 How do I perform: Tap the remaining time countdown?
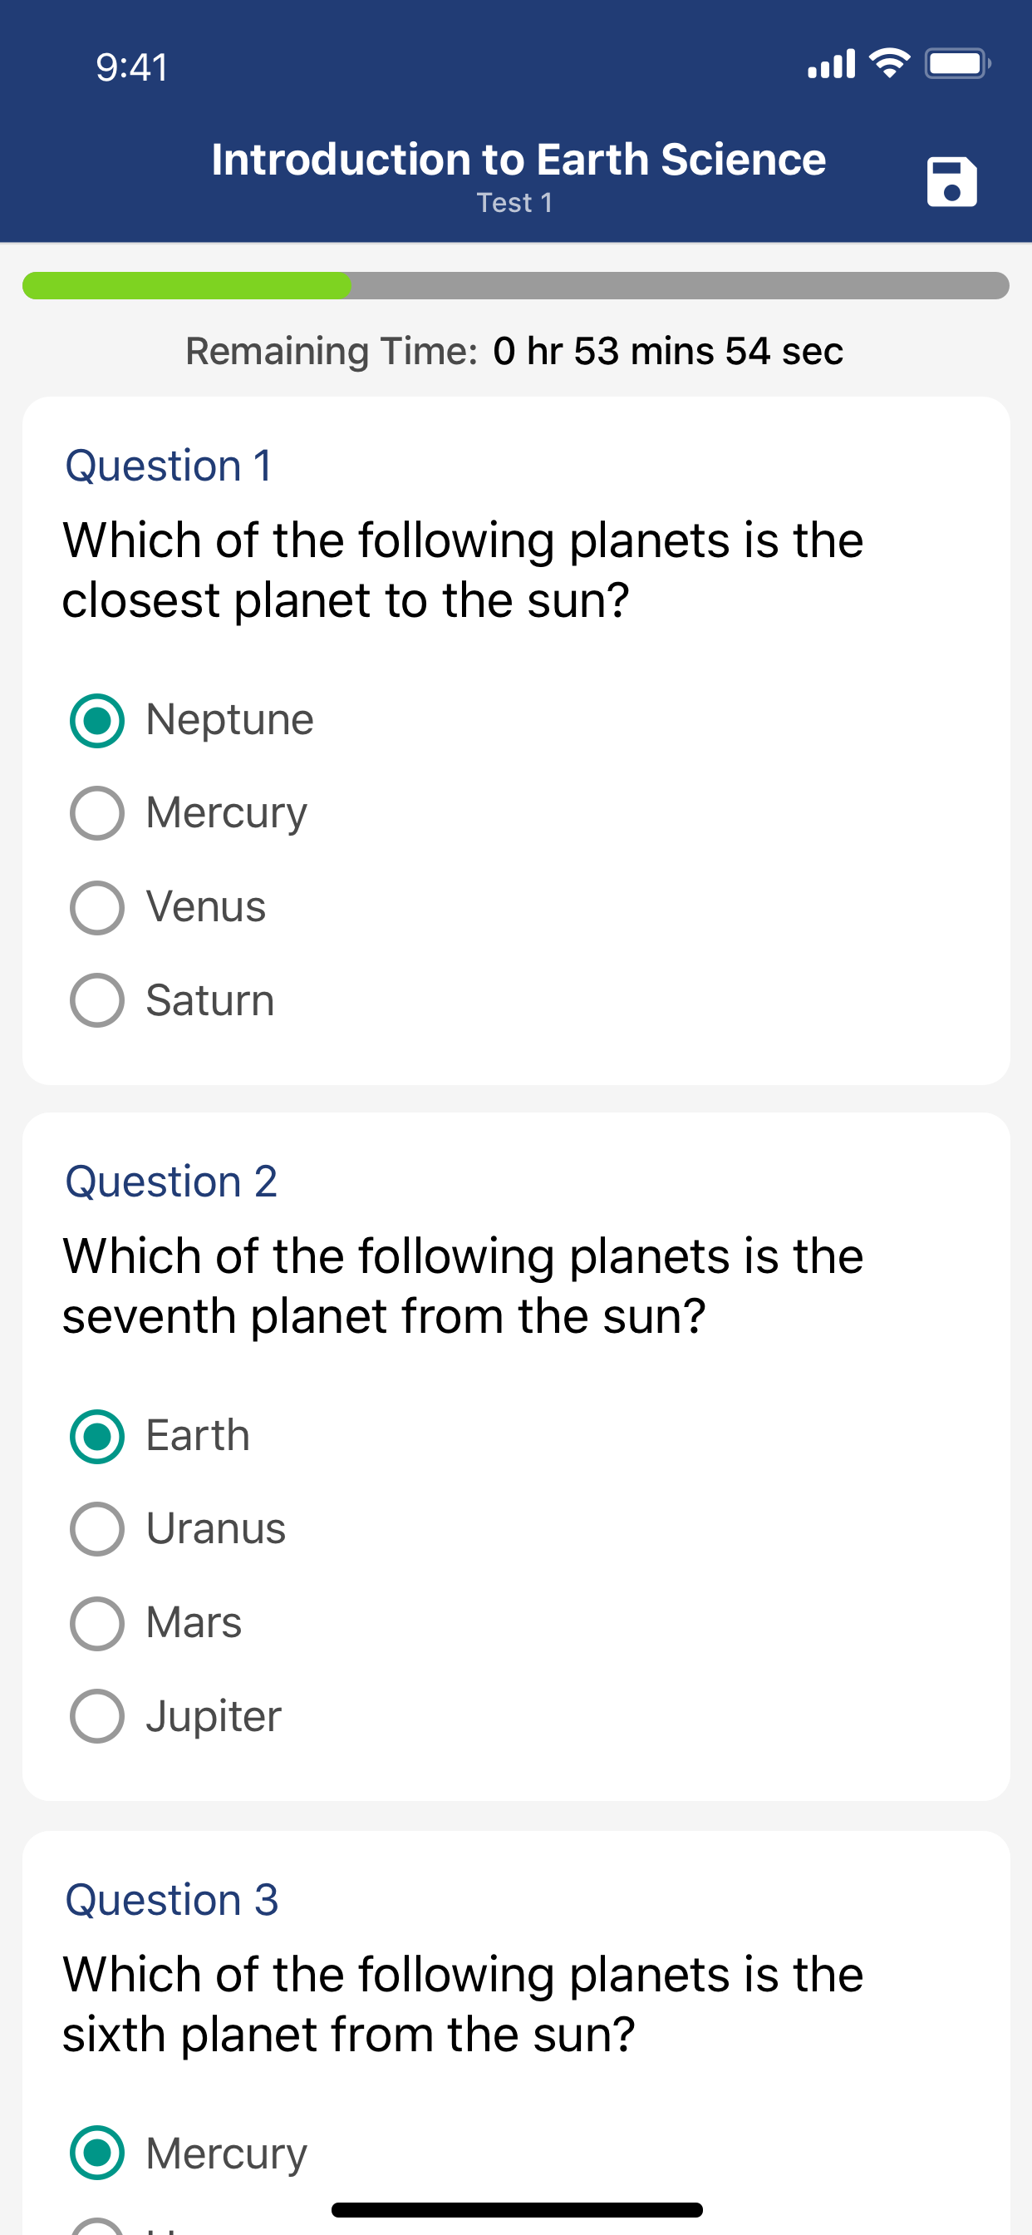pos(668,352)
